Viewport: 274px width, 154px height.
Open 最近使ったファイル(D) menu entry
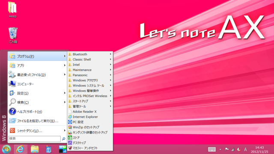(37, 75)
